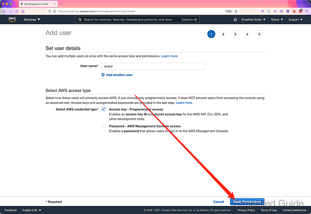Click the red circular extension icon
Viewport: 311px width, 214px height.
294,11
